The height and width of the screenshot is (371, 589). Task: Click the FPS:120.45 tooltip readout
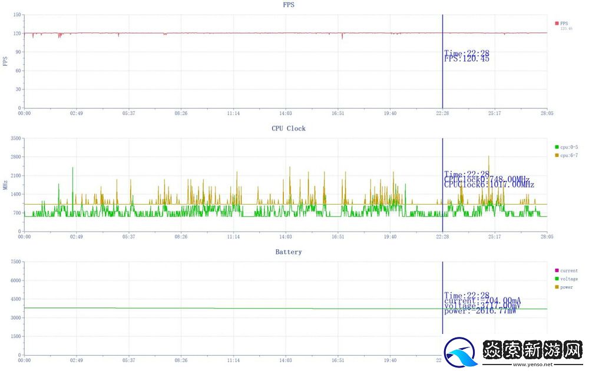click(x=466, y=59)
